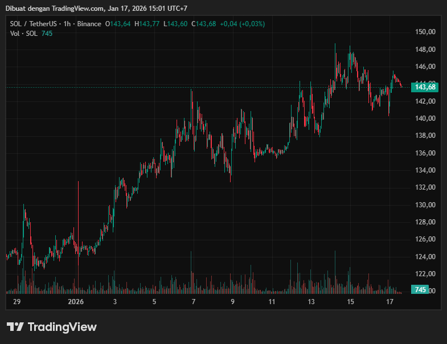Click the 146,00 price axis label
This screenshot has width=447, height=344.
(425, 67)
